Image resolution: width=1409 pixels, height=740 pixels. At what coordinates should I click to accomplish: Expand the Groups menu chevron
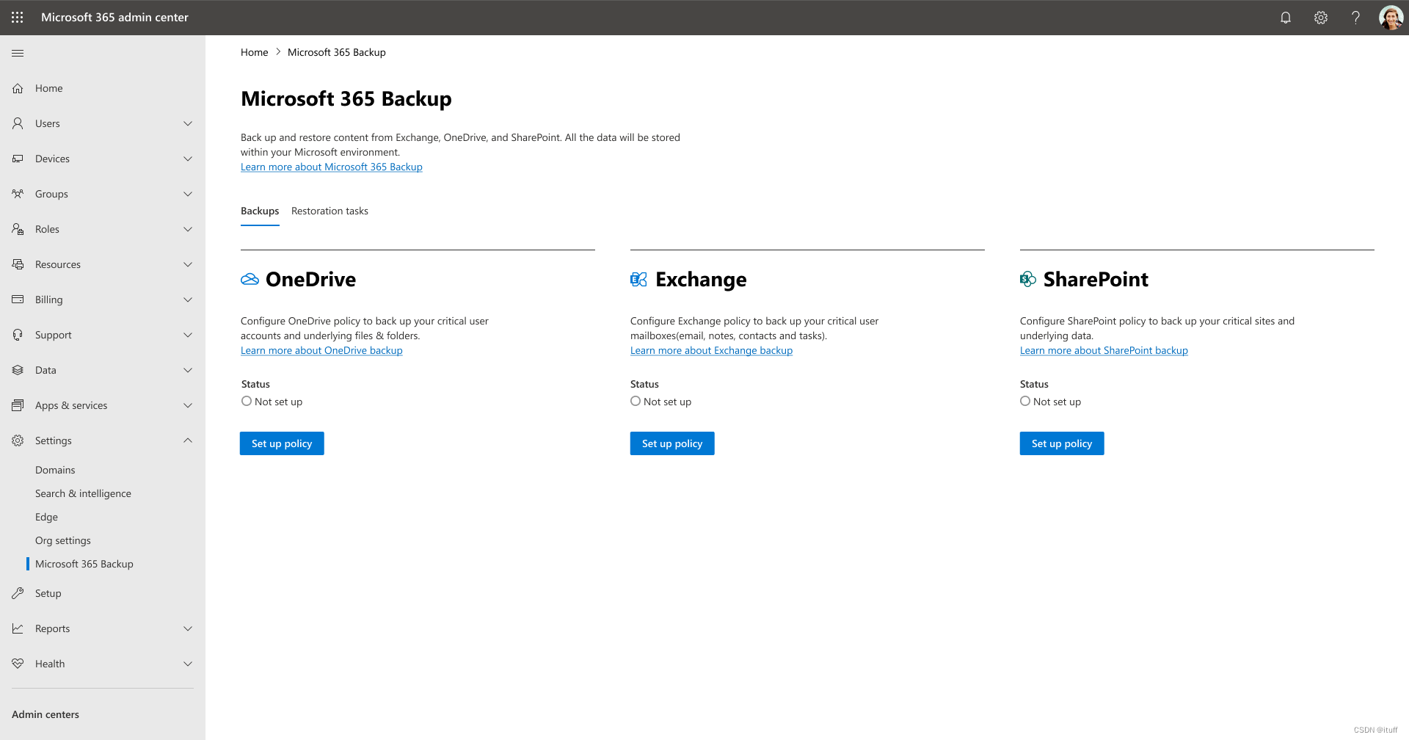click(x=188, y=194)
